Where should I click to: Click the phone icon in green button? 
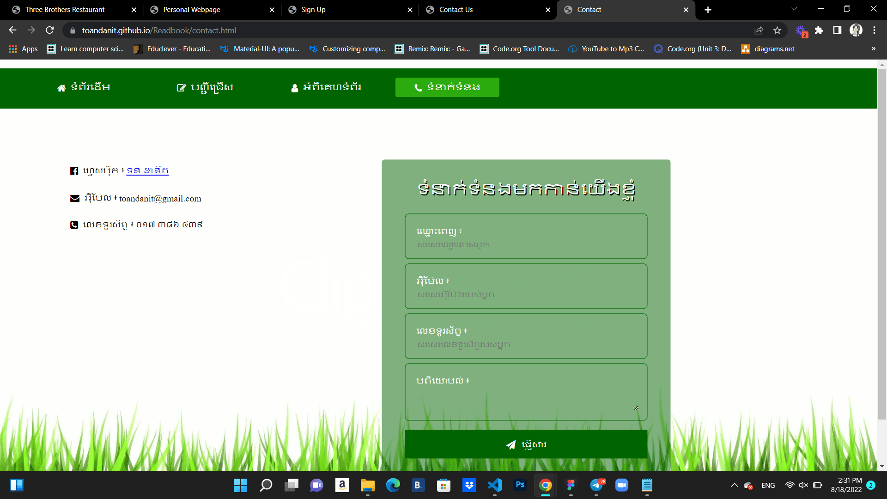point(417,87)
